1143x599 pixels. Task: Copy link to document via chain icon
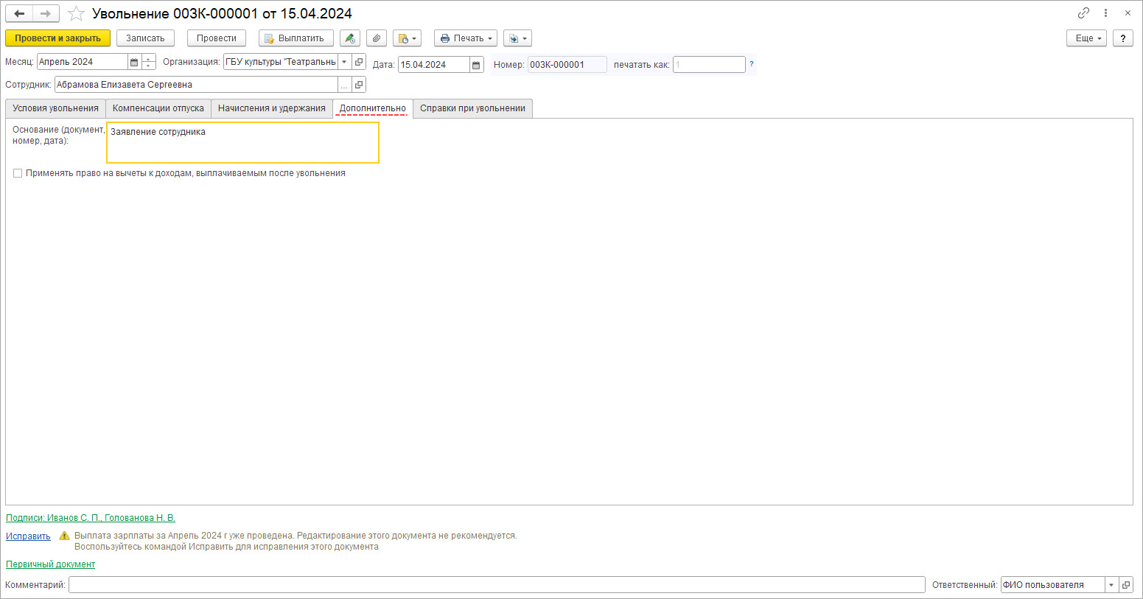[1083, 13]
